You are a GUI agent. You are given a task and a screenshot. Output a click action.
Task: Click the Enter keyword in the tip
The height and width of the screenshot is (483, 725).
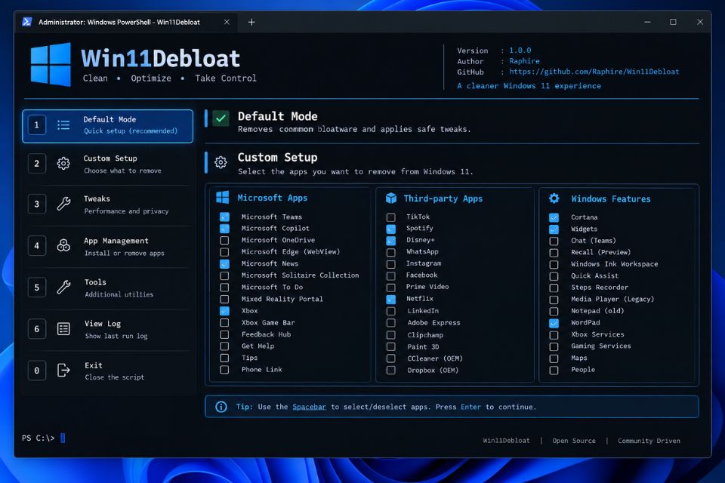[470, 407]
